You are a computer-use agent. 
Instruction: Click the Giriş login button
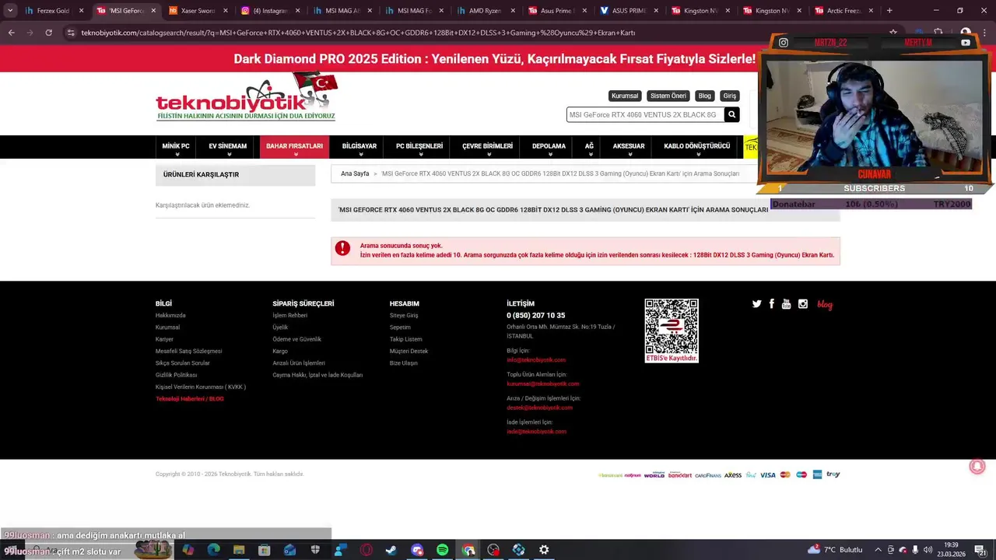point(729,96)
